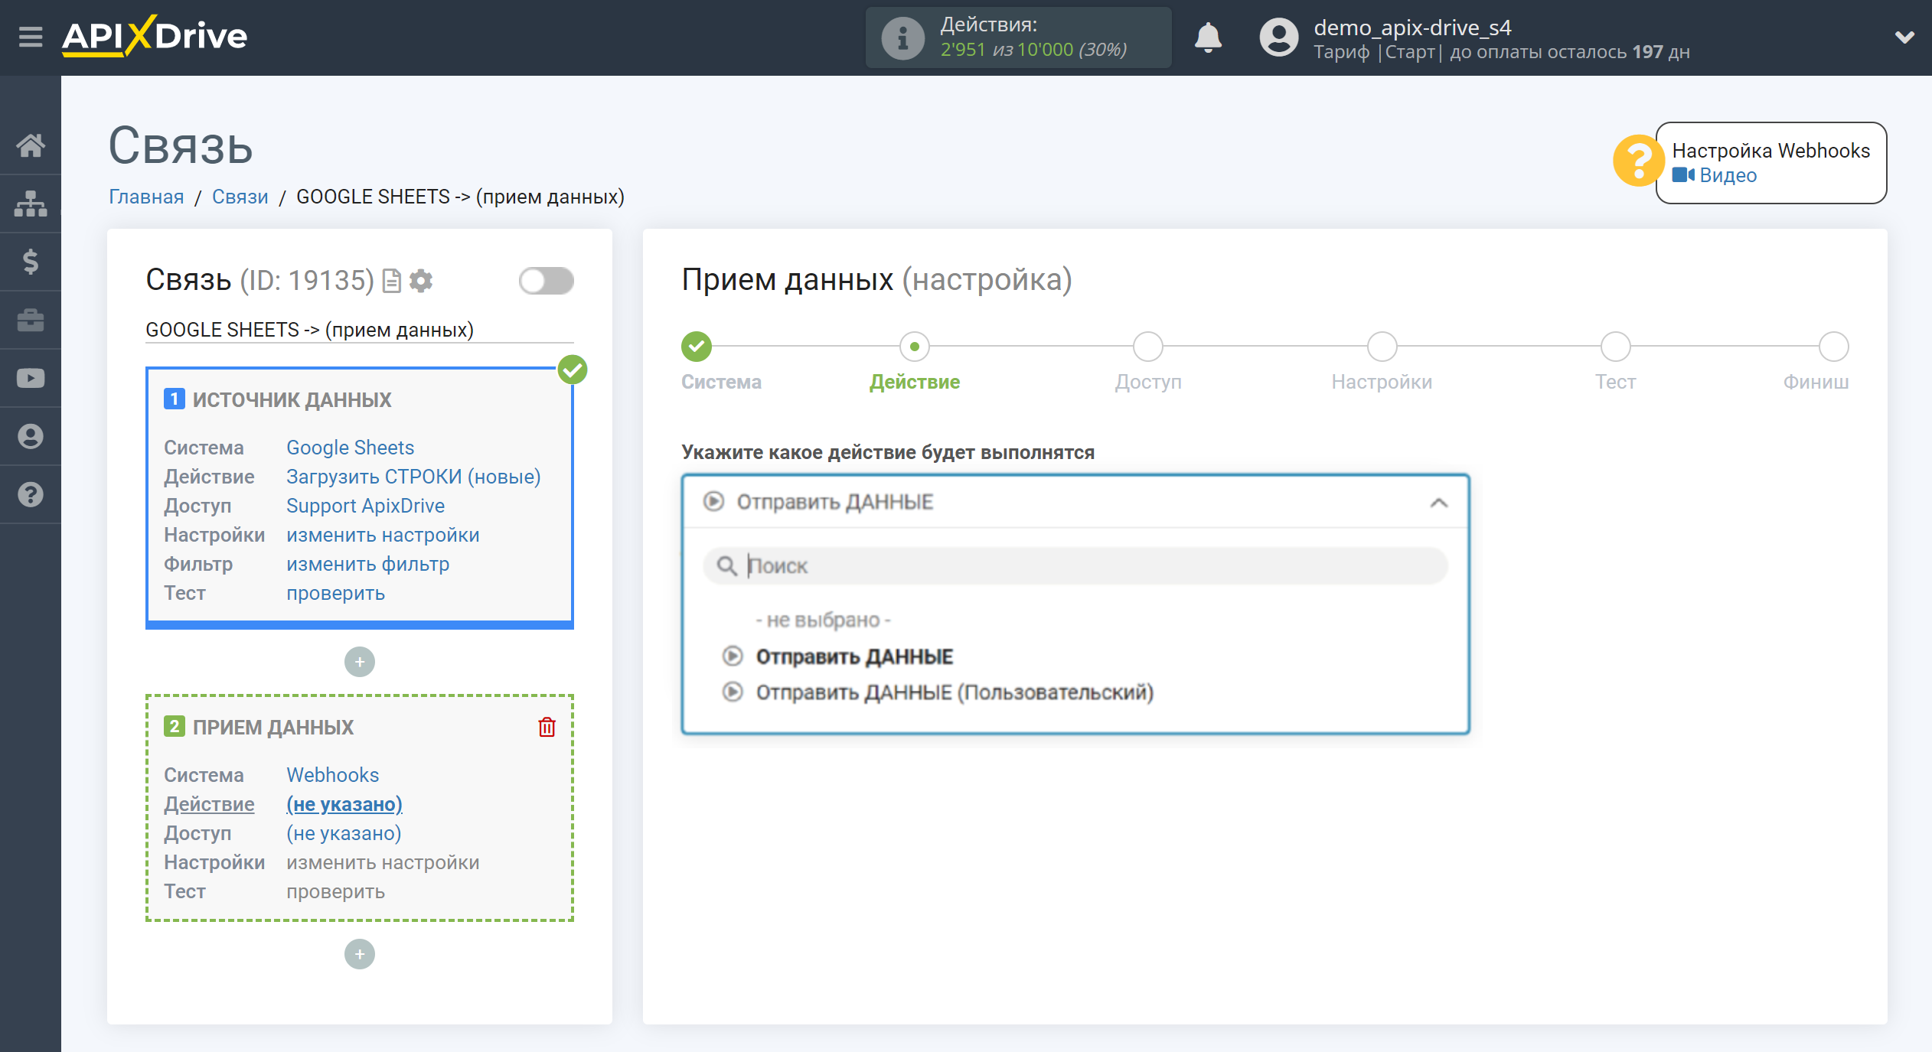Open help question sidebar icon
This screenshot has height=1052, width=1932.
31,494
